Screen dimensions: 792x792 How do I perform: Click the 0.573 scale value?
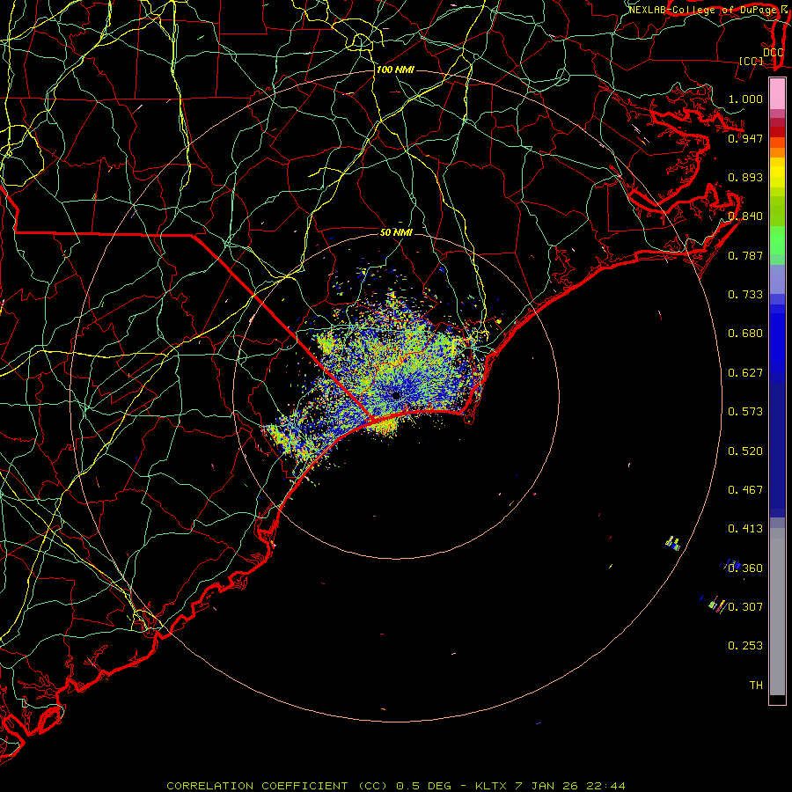point(745,412)
